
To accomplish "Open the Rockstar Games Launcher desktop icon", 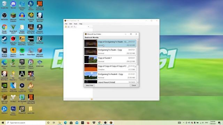I will tap(13, 52).
